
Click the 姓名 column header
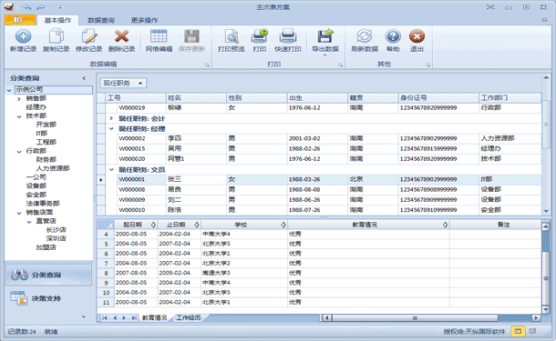(196, 97)
